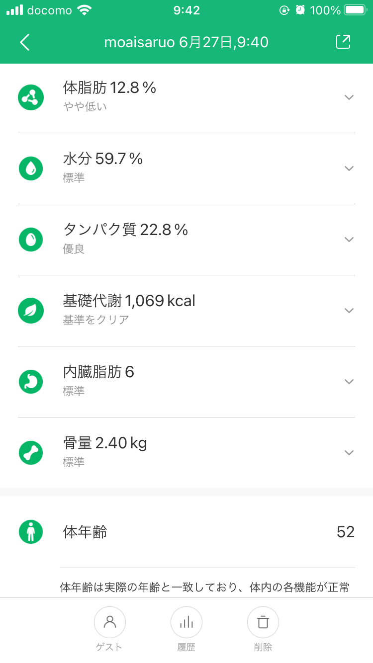
Task: Tap the protein (タンパク質) egg icon
Action: [x=31, y=240]
